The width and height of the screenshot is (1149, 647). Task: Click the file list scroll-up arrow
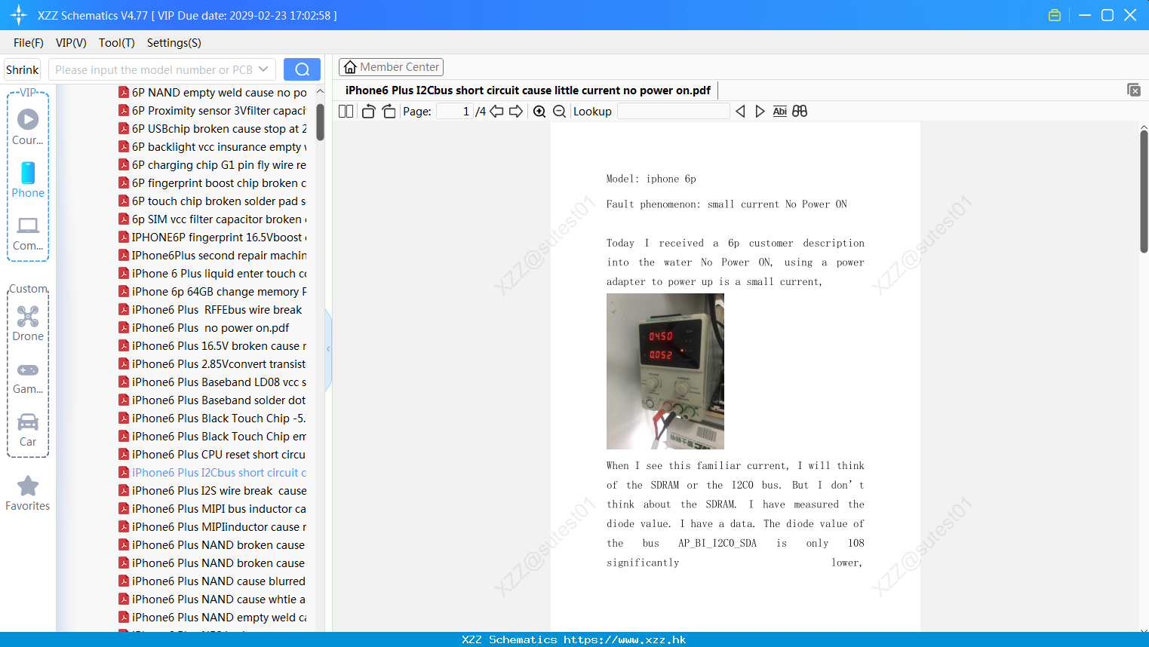pos(320,91)
